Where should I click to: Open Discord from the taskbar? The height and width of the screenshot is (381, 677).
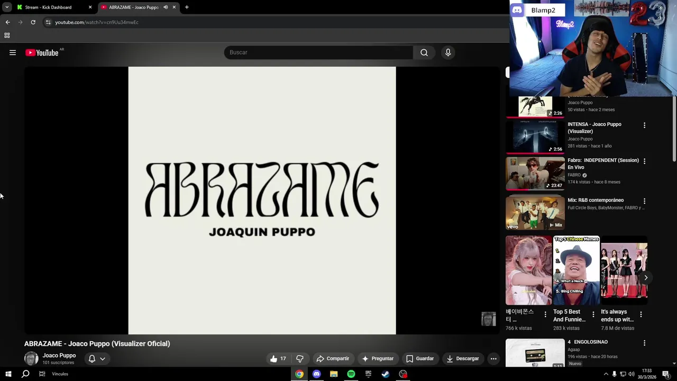tap(316, 374)
